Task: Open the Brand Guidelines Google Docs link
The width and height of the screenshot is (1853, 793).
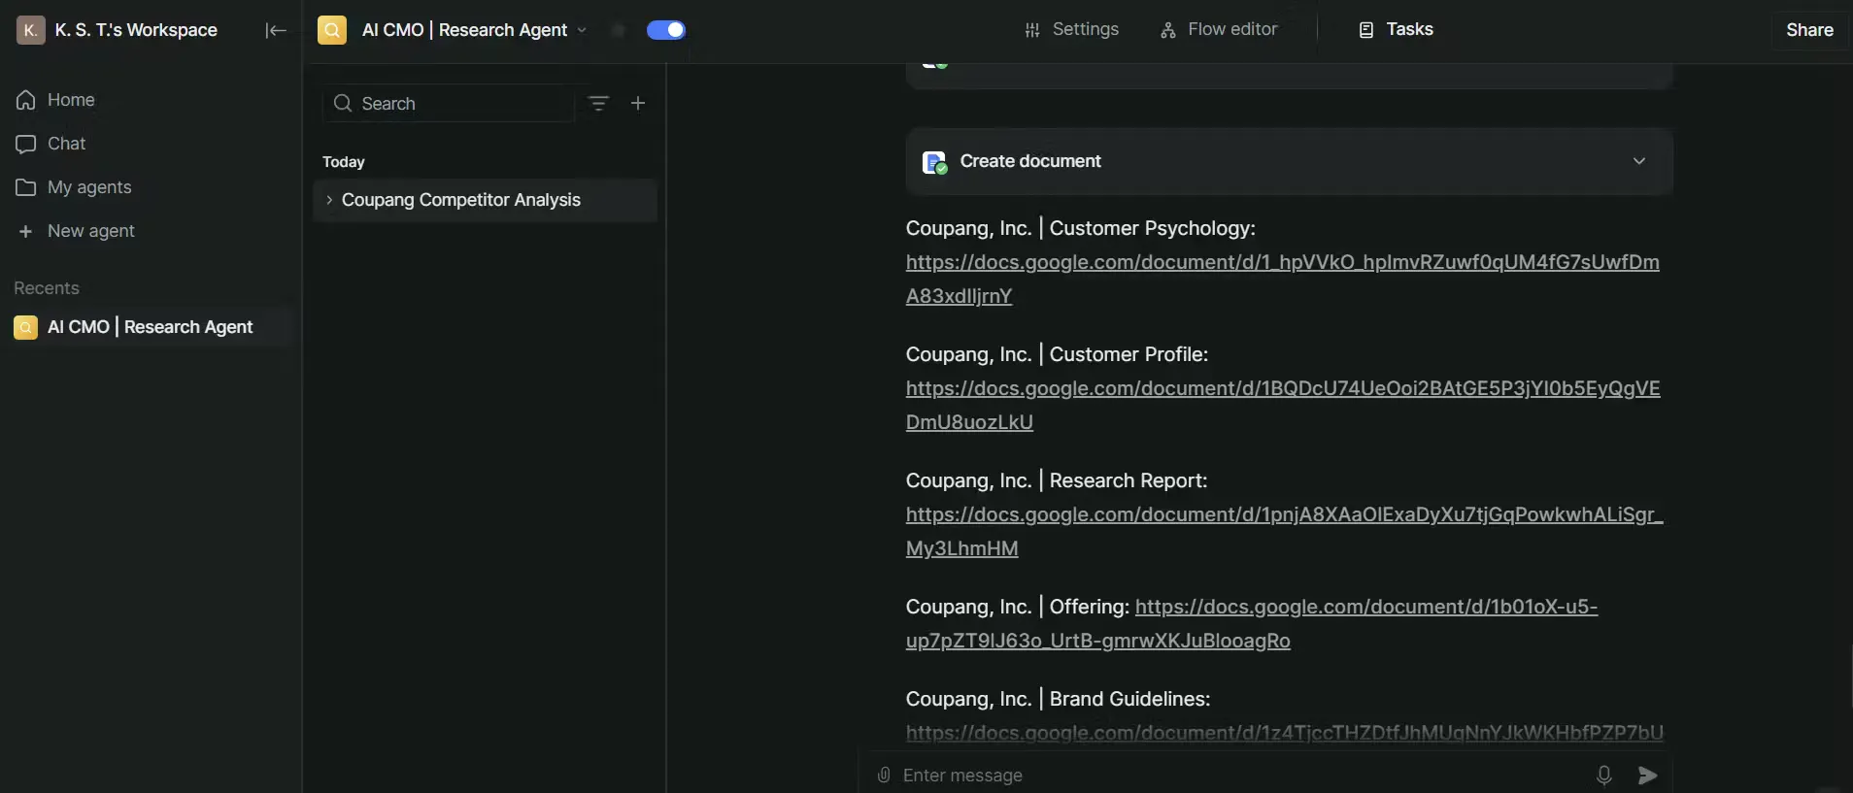Action: 1284,733
